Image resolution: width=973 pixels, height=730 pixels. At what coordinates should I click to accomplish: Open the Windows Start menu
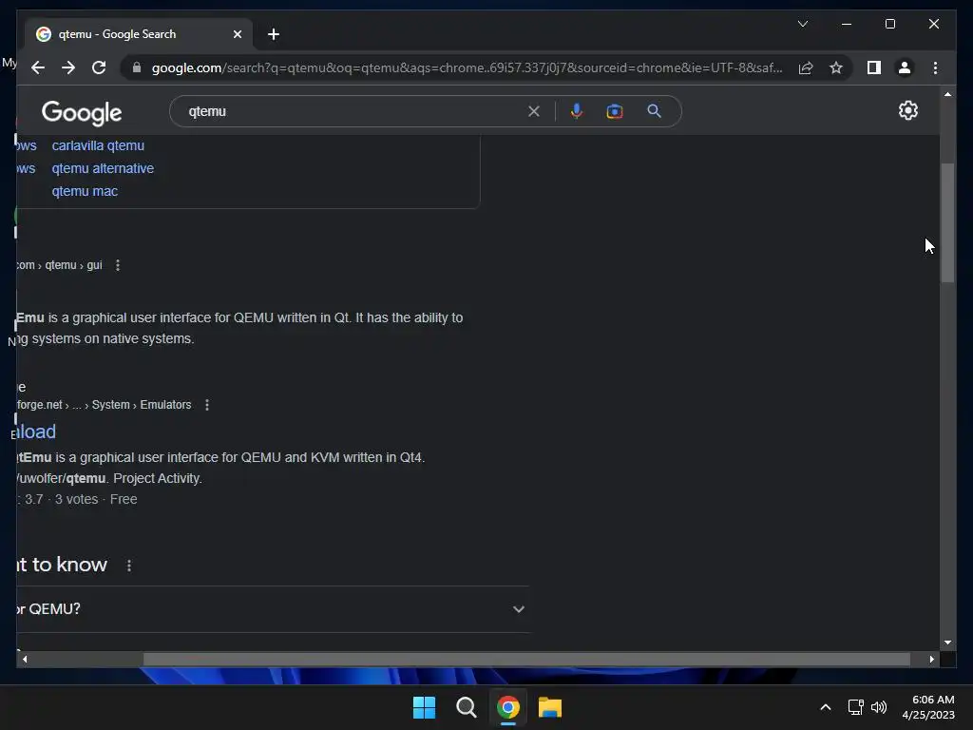tap(425, 707)
